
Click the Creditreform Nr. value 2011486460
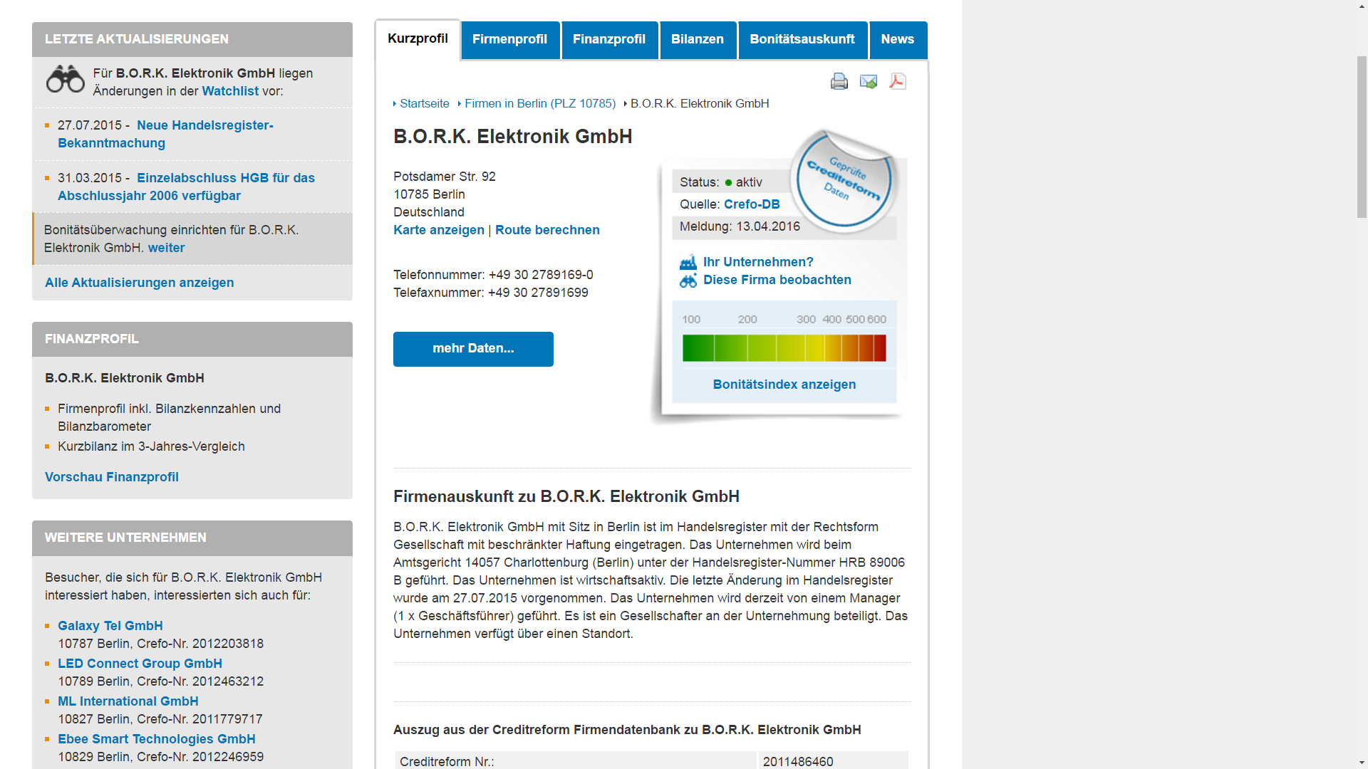pos(798,761)
